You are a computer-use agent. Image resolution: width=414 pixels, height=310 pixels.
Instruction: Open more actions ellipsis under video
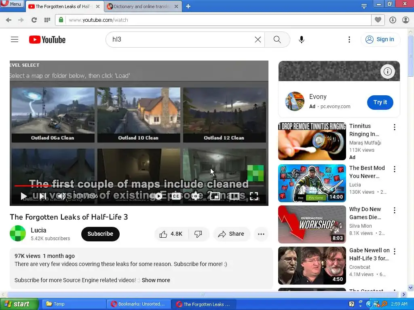pyautogui.click(x=261, y=234)
